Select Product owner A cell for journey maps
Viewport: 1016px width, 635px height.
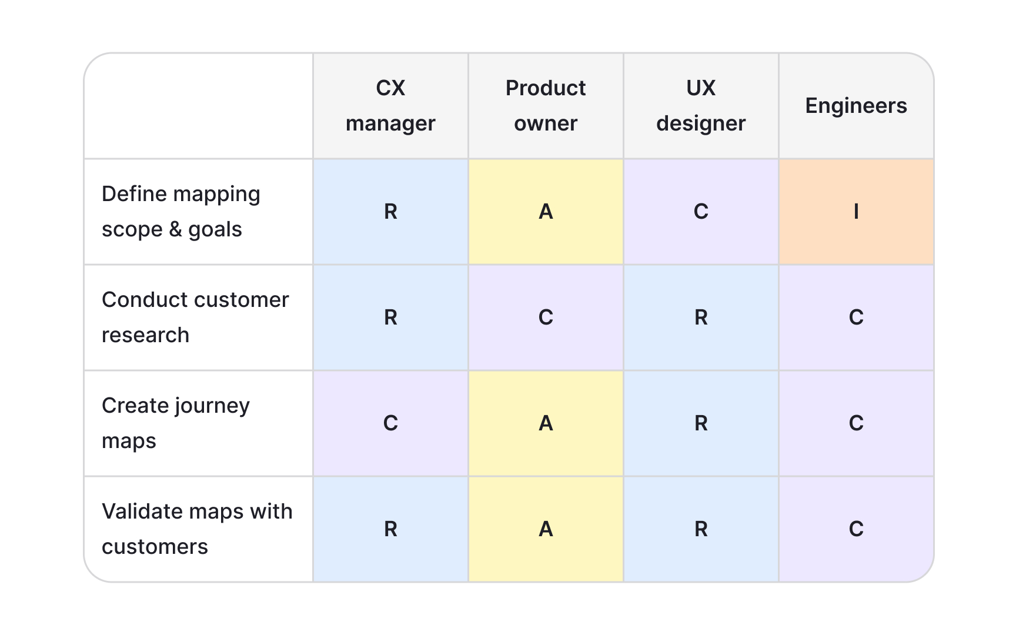(x=546, y=423)
